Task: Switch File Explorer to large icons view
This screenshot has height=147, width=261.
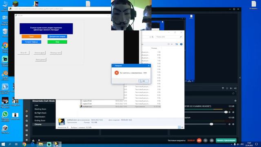Action: (182, 127)
